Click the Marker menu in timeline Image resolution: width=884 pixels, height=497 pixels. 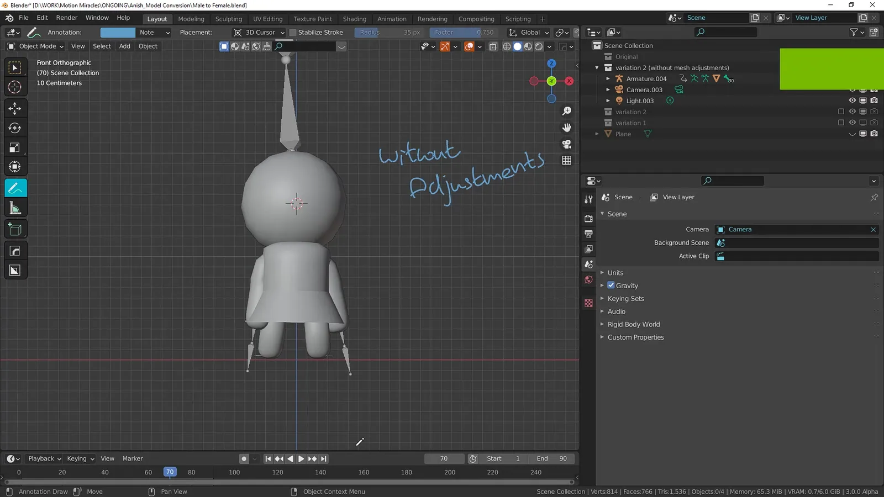click(x=133, y=459)
